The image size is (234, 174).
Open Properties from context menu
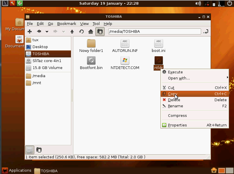[x=194, y=125]
